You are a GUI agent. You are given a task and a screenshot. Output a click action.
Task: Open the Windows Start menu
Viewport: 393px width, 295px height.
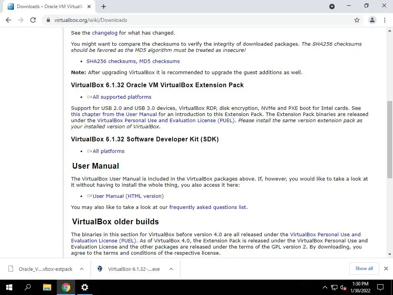pyautogui.click(x=9, y=287)
